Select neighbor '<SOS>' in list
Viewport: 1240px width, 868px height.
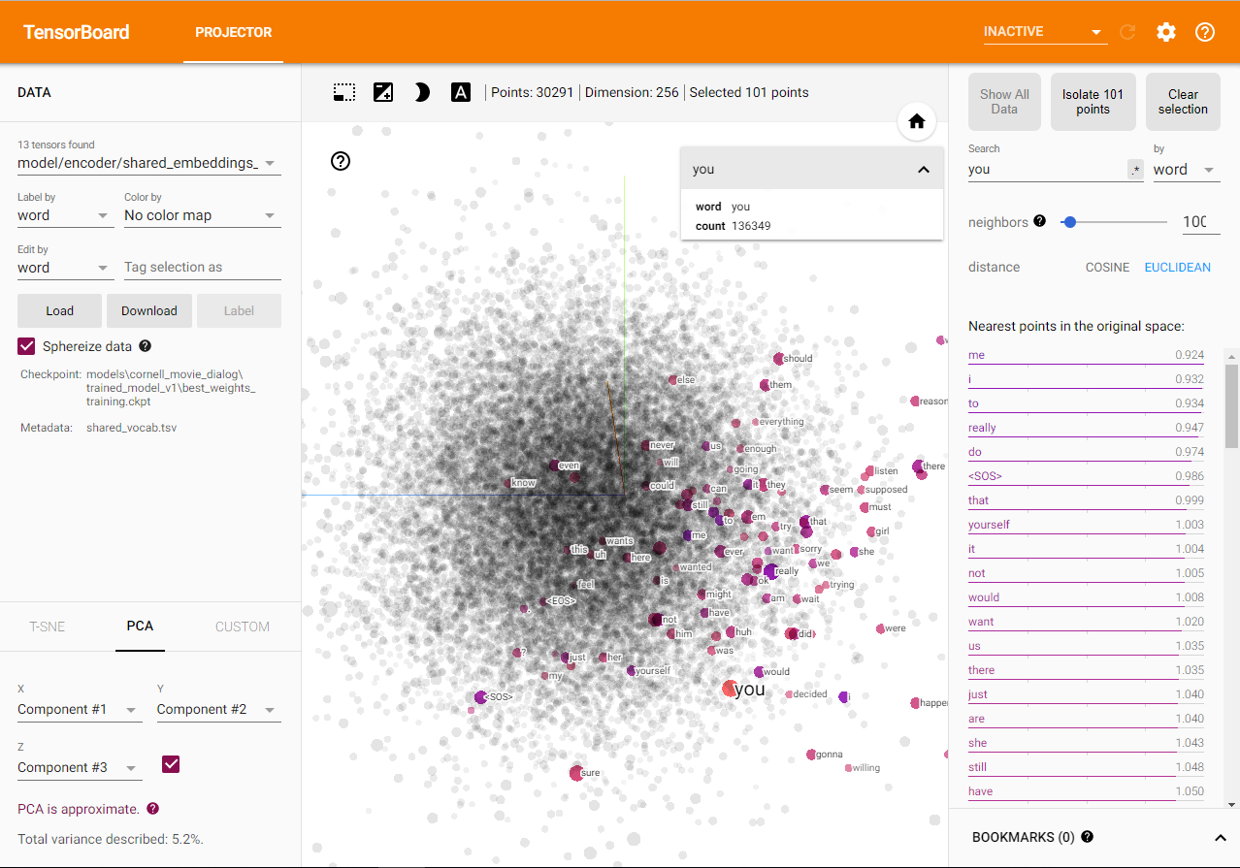coord(1086,477)
